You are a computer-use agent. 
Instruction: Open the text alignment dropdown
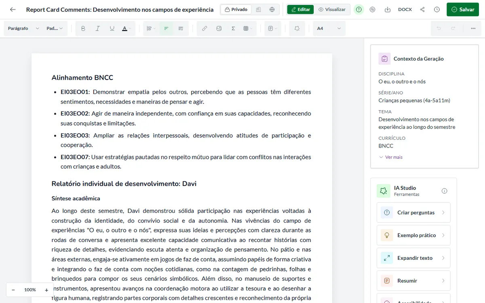[151, 29]
